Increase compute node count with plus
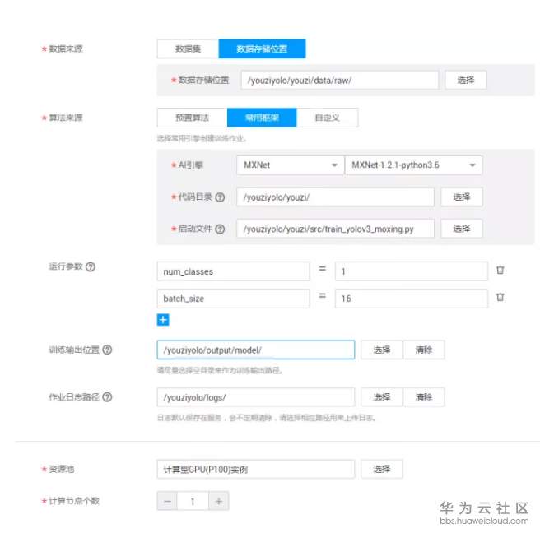The height and width of the screenshot is (533, 540). pyautogui.click(x=219, y=502)
